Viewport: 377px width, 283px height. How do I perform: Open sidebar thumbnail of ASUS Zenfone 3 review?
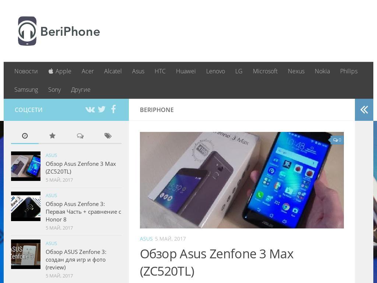(x=26, y=254)
